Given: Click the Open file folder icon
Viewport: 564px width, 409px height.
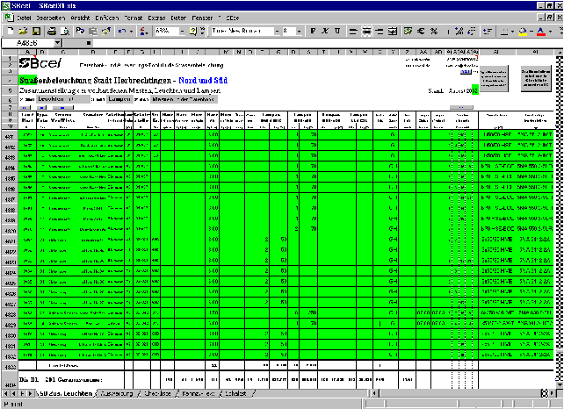Looking at the screenshot, I should (23, 32).
